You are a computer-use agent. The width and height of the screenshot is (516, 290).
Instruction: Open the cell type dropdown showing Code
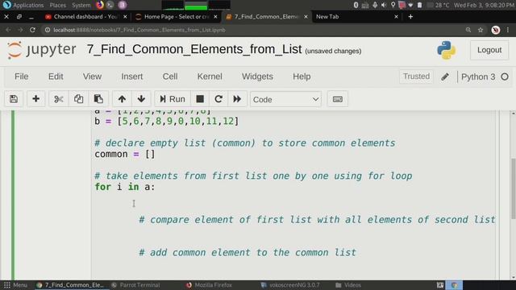285,99
